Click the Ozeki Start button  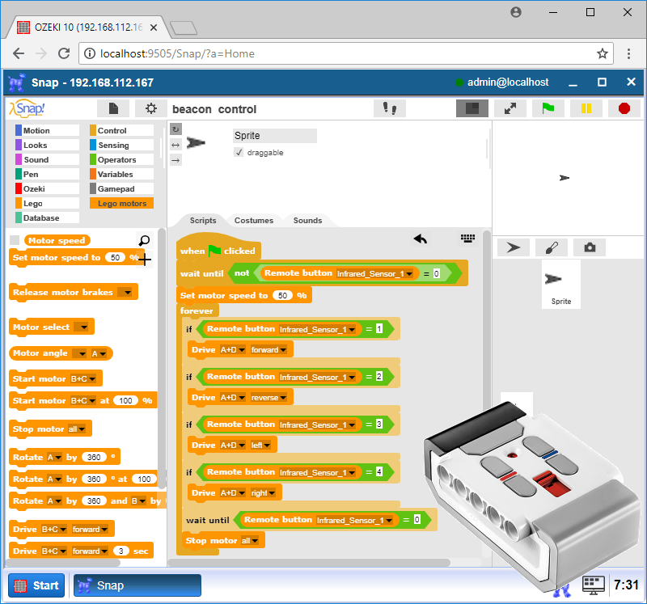point(36,585)
